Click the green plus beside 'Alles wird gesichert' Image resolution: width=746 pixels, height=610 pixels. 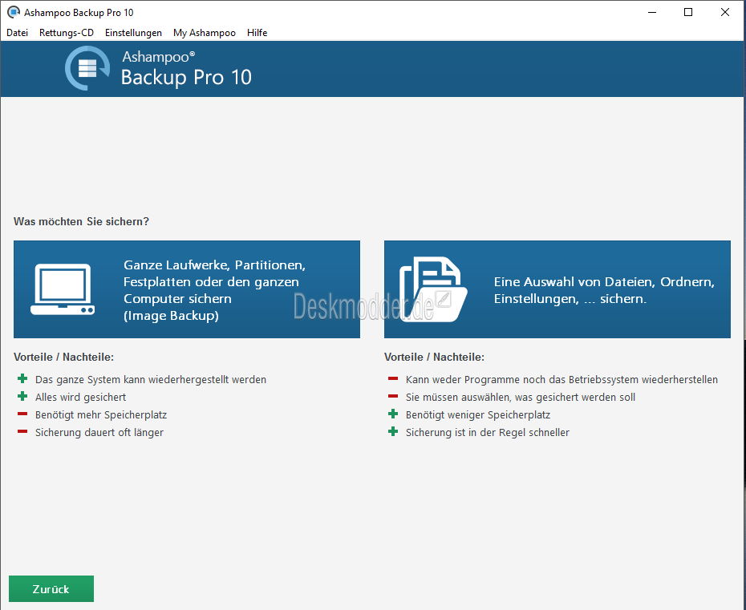click(22, 396)
